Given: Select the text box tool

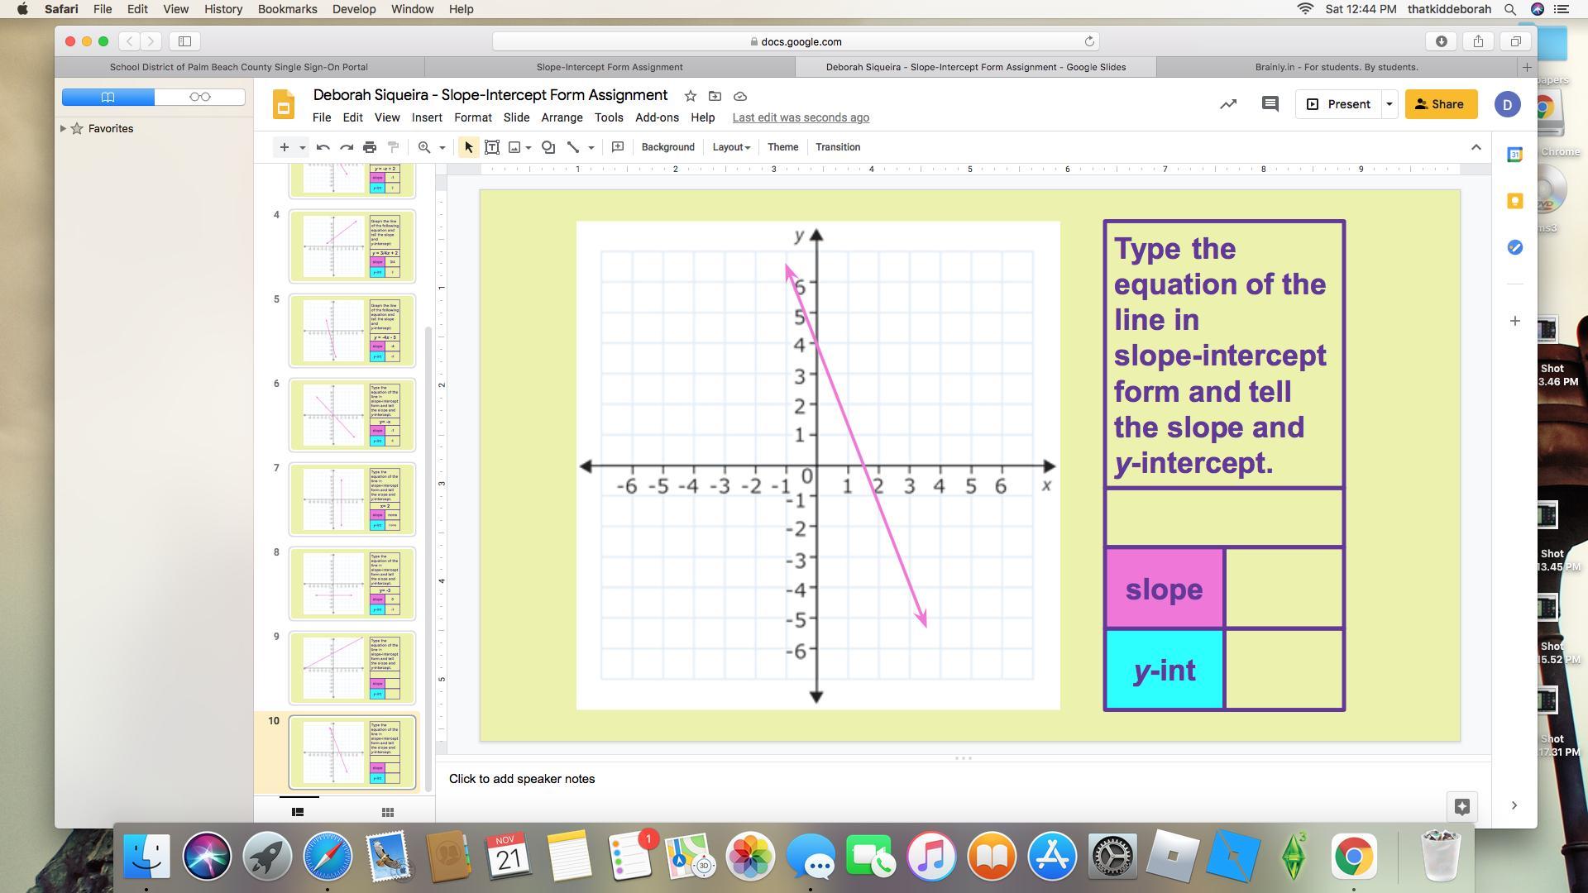Looking at the screenshot, I should 491,147.
